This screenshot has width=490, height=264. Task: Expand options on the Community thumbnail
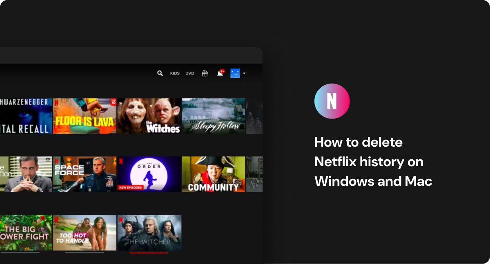213,174
